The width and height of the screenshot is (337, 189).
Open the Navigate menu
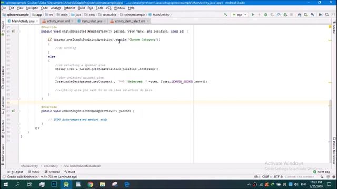pyautogui.click(x=32, y=8)
